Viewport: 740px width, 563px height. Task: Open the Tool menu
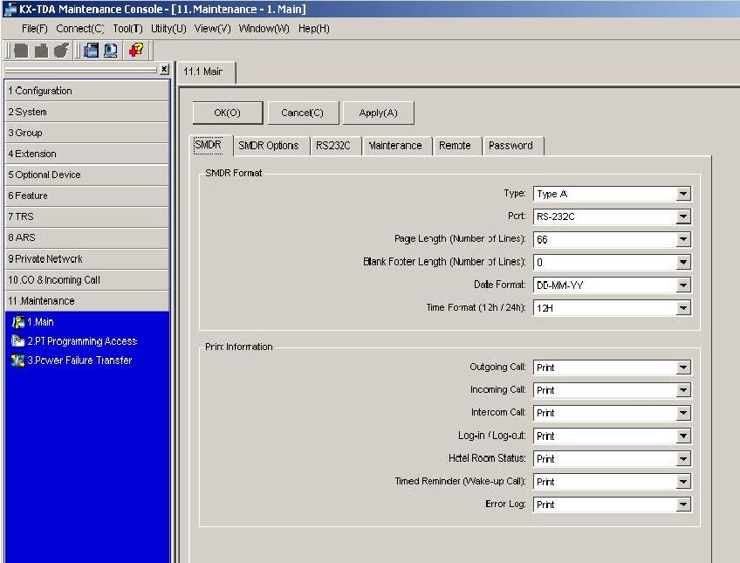tap(127, 29)
